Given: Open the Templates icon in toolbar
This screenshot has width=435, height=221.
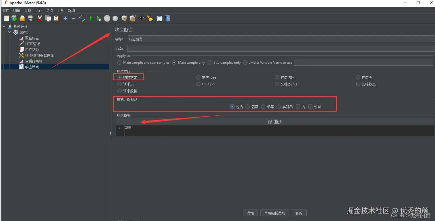Looking at the screenshot, I should pos(14,18).
